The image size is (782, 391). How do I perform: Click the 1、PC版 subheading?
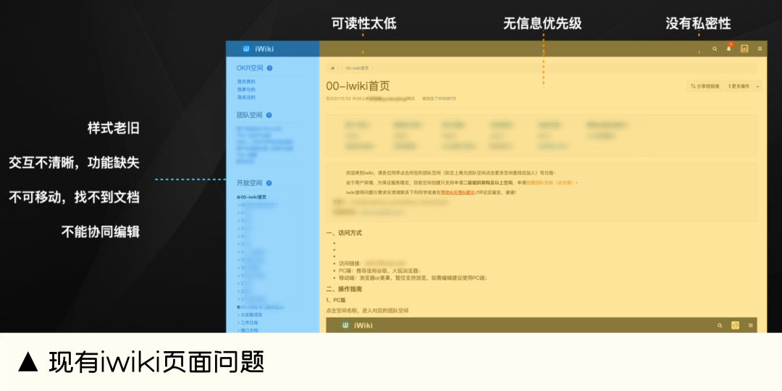[336, 300]
